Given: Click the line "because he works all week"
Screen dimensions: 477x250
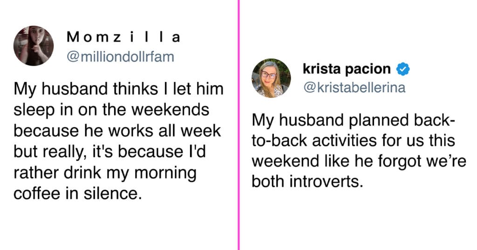Looking at the screenshot, I should [117, 131].
